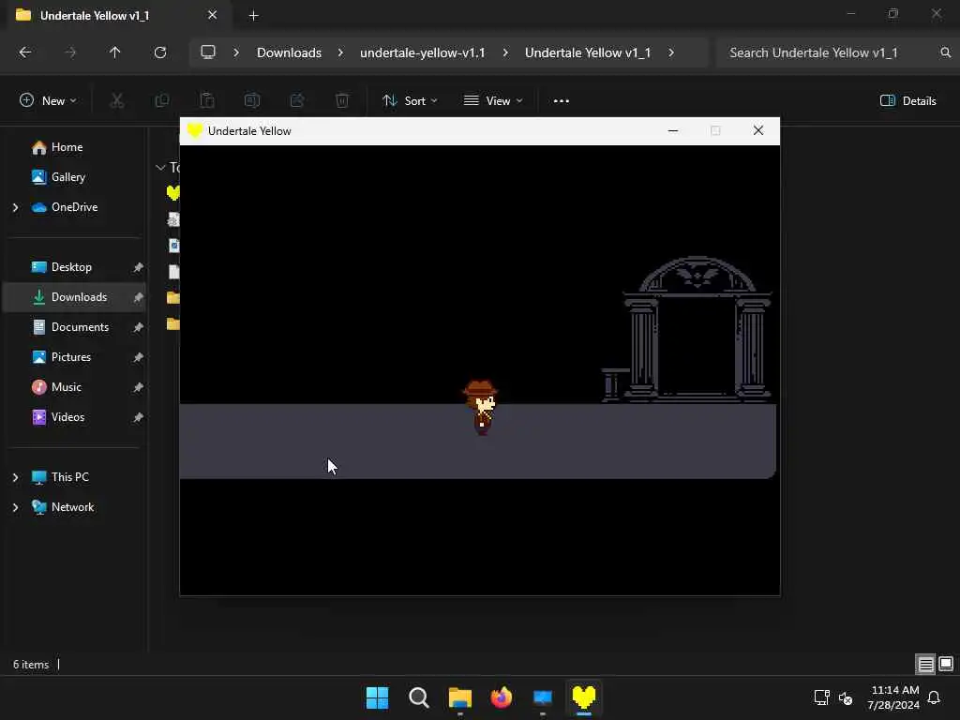Open Documents in quick access
The image size is (960, 720).
80,327
